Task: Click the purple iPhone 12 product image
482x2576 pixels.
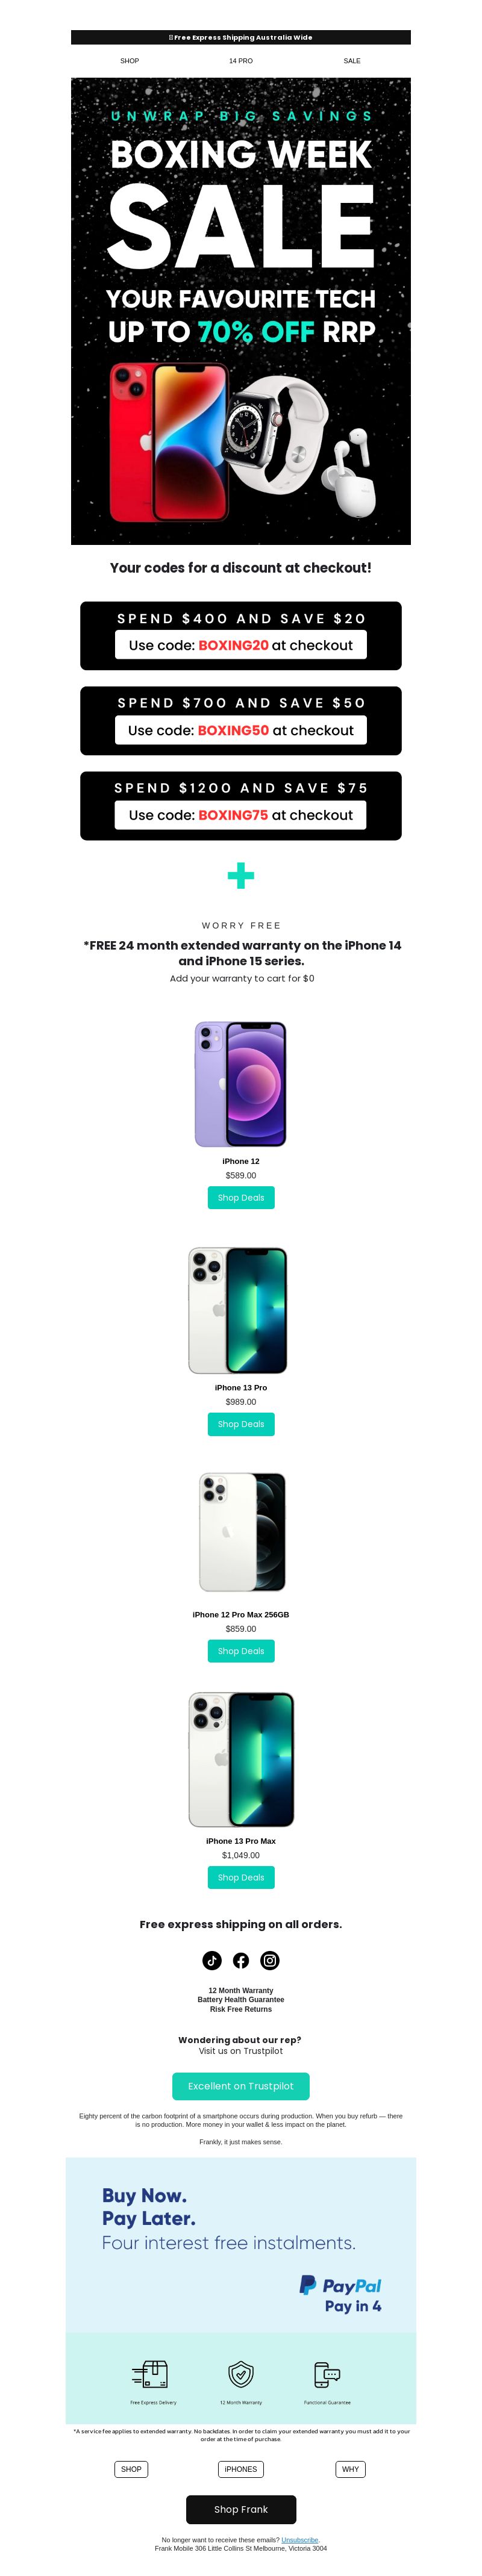Action: (241, 1083)
